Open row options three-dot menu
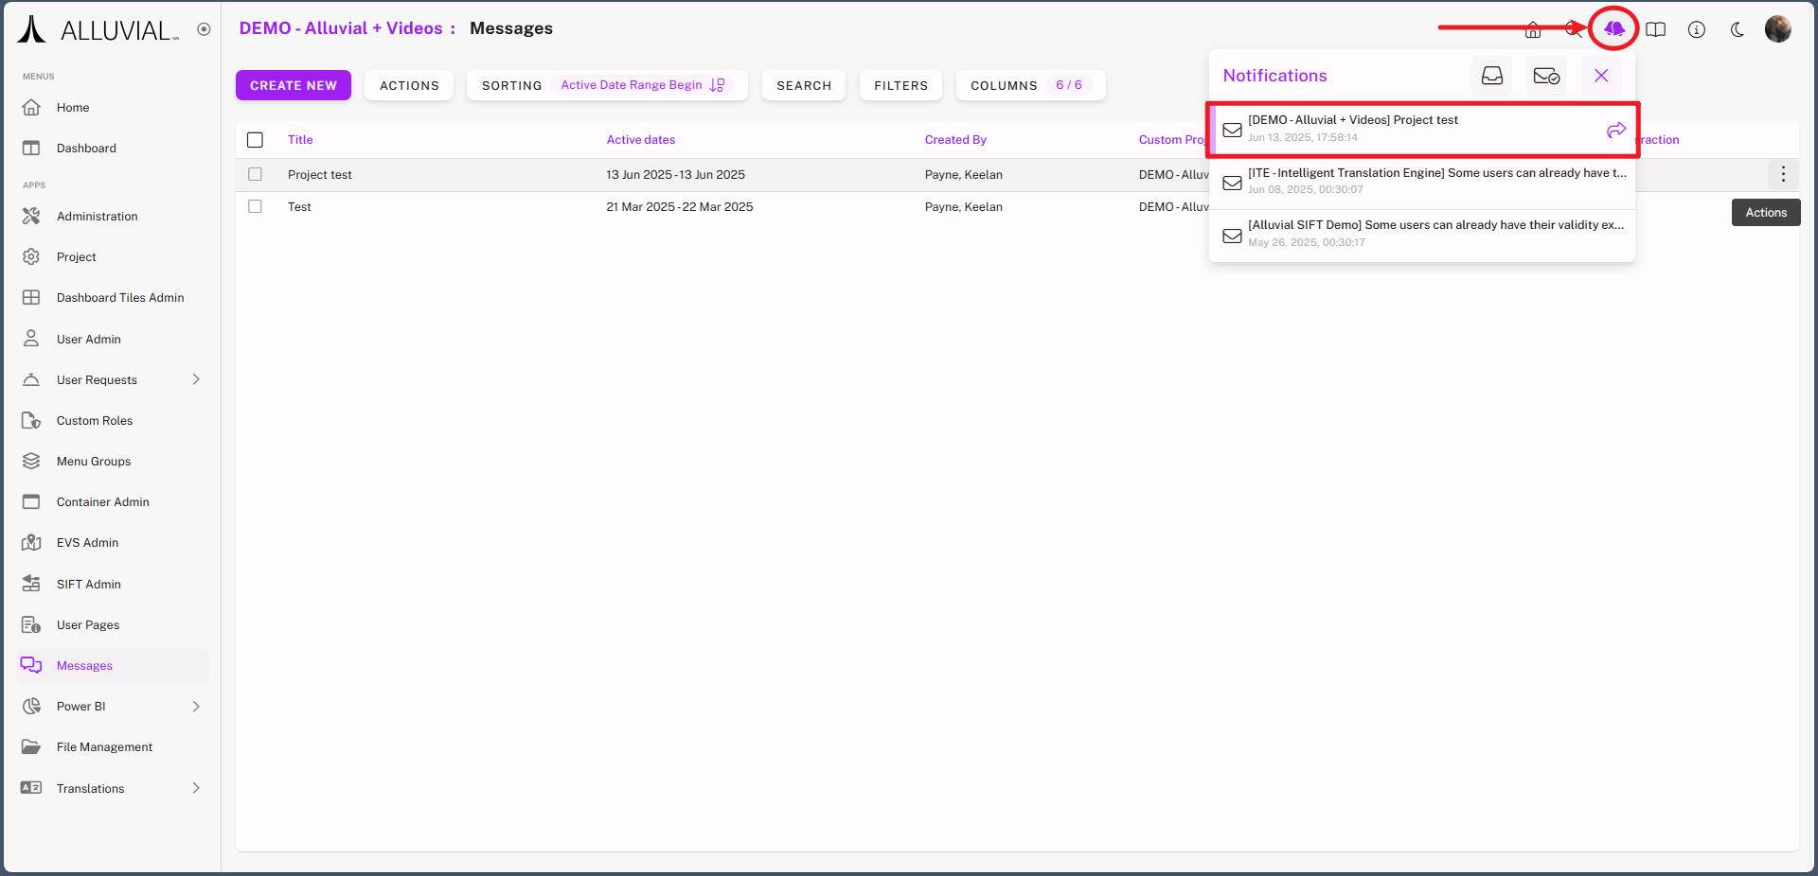The width and height of the screenshot is (1818, 876). (x=1782, y=174)
